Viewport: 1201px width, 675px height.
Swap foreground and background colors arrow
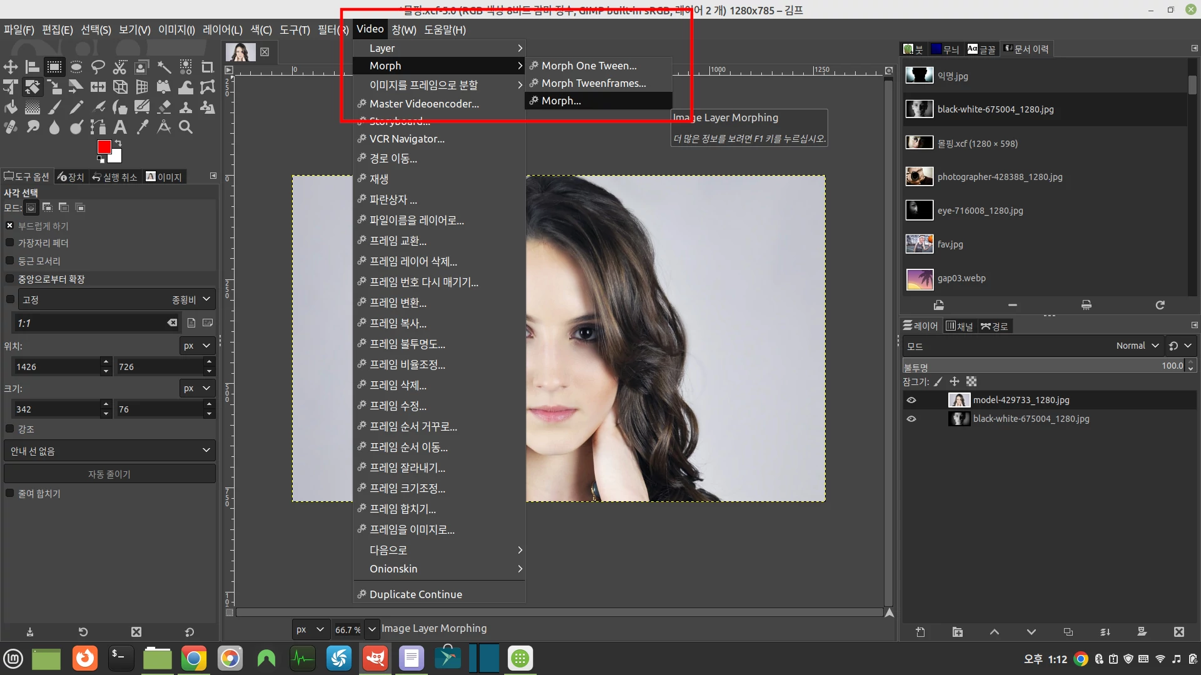118,143
